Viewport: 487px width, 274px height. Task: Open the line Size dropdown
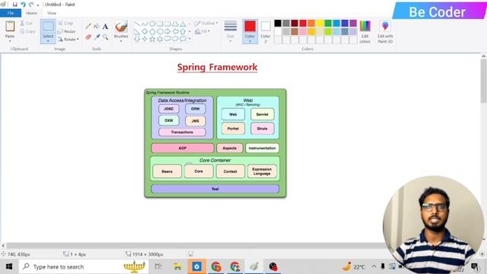(231, 32)
